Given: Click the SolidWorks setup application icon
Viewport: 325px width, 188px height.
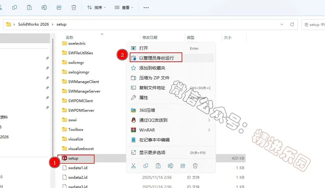Looking at the screenshot, I should click(65, 158).
